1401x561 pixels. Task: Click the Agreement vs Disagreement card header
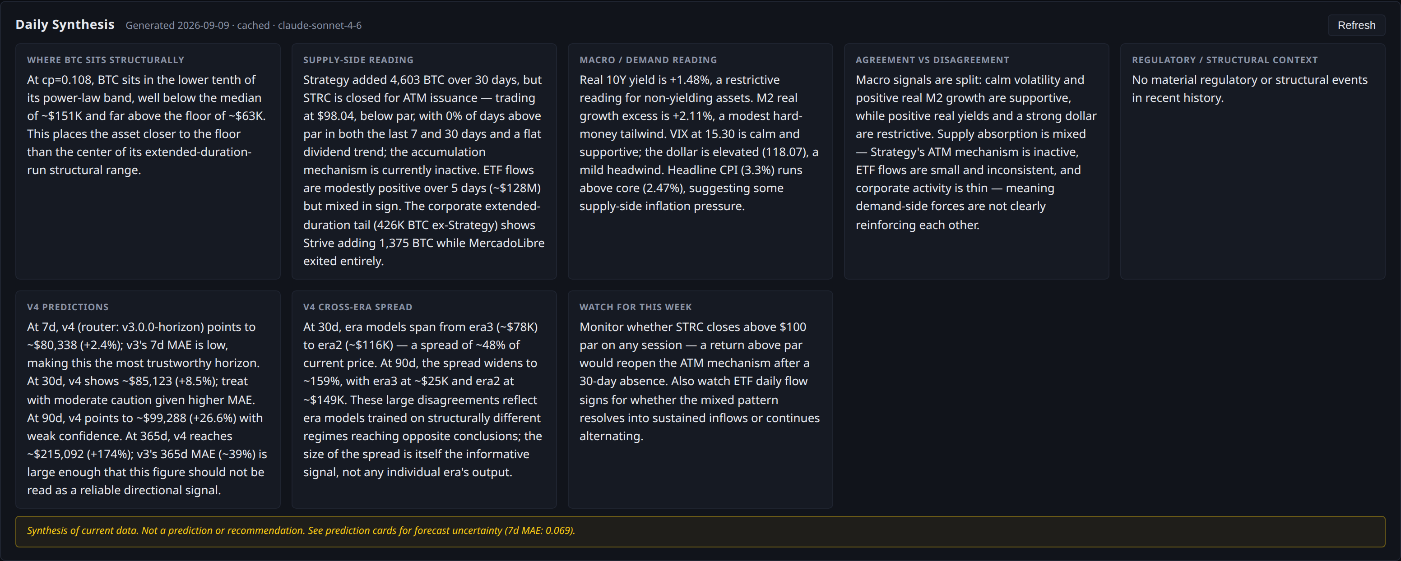932,60
